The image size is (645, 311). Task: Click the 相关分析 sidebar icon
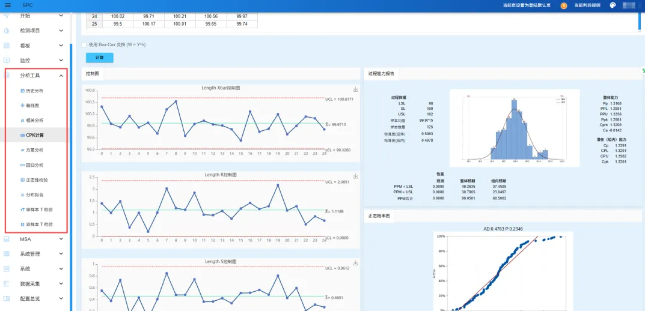tap(23, 120)
